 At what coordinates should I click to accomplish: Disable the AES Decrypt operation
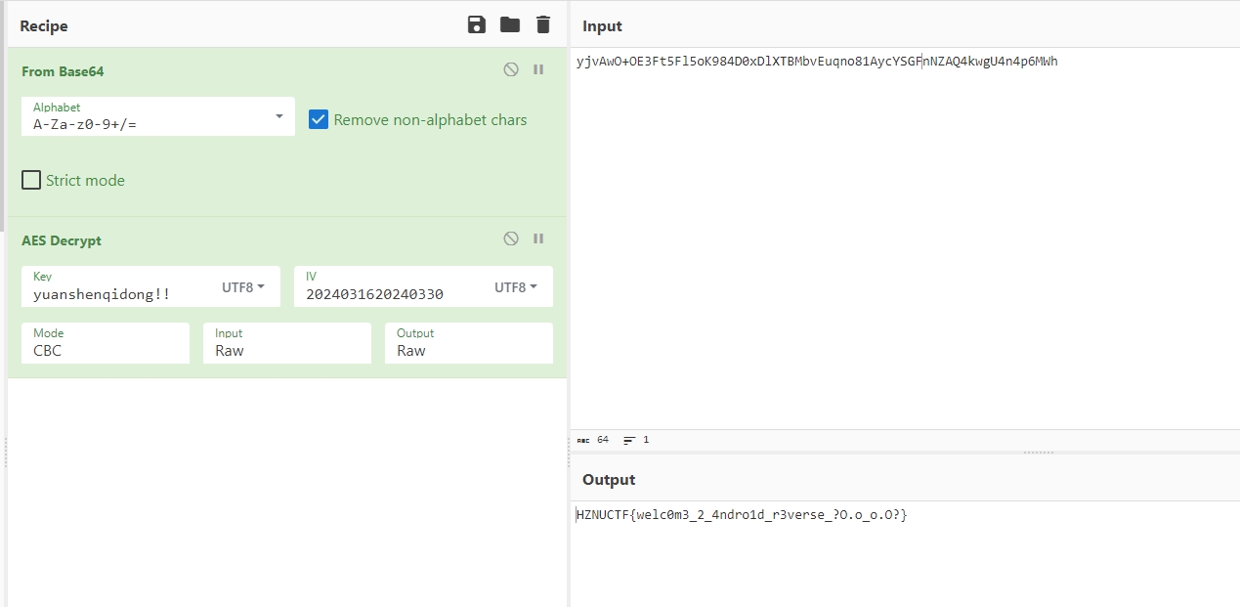[510, 239]
